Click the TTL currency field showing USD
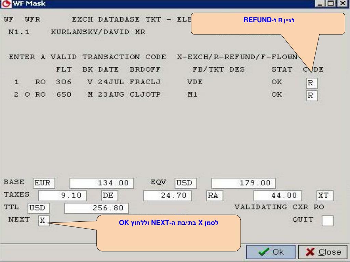The image size is (350, 262). pos(39,208)
